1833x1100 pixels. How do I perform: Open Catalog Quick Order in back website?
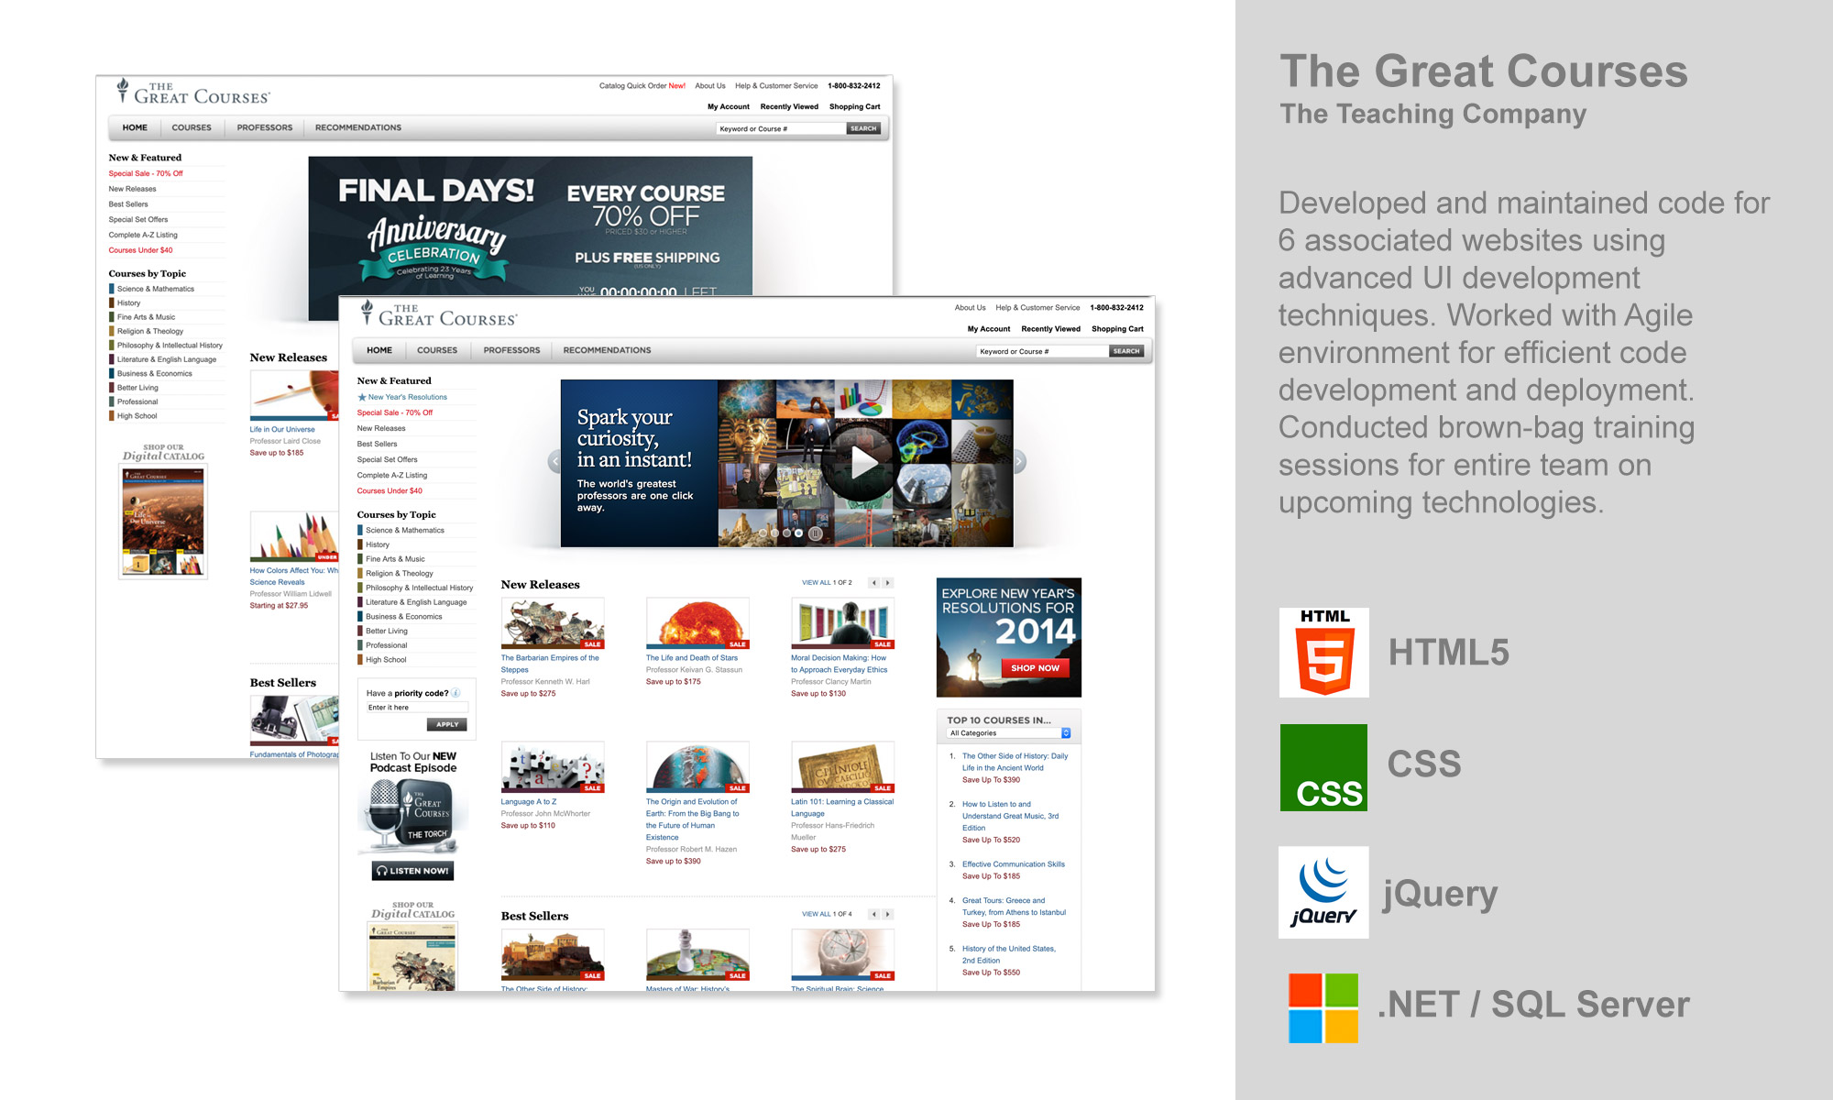(x=642, y=86)
